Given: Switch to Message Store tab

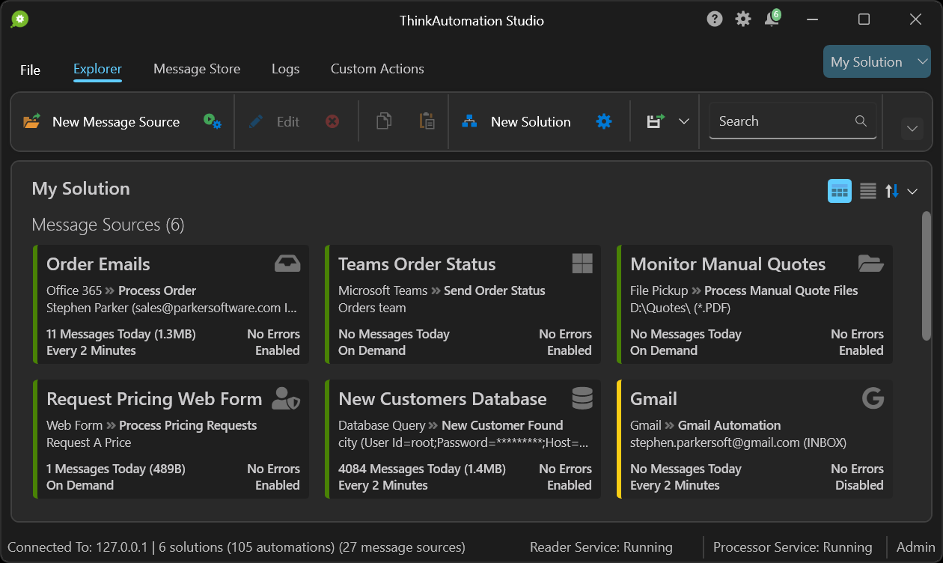Looking at the screenshot, I should (x=197, y=69).
